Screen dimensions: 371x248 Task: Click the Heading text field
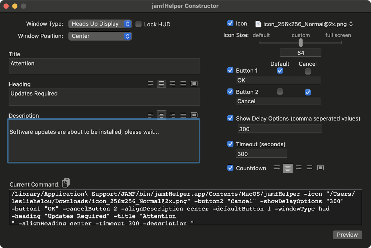pos(104,97)
